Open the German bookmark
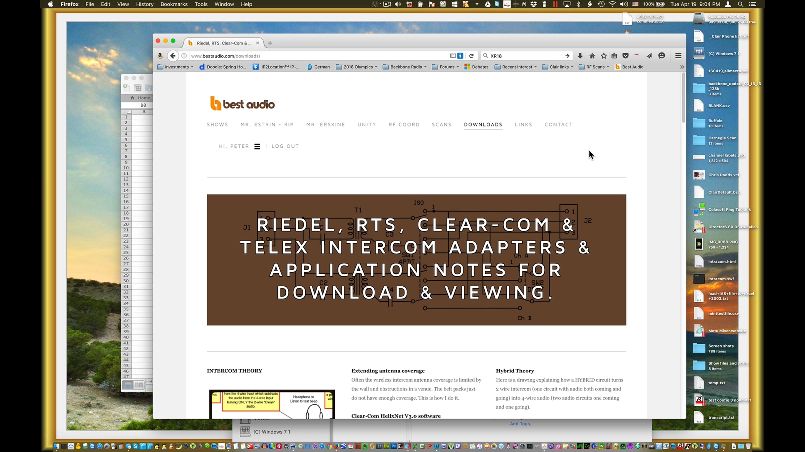805x452 pixels. 319,67
